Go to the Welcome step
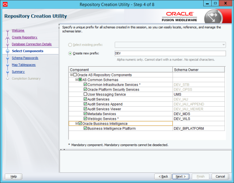 [x=18, y=30]
